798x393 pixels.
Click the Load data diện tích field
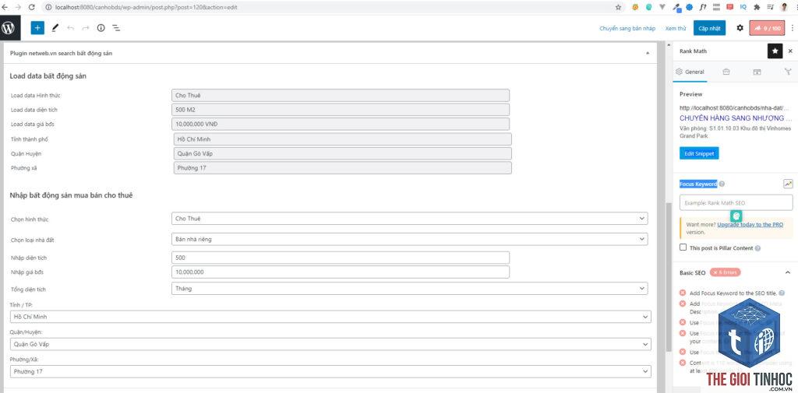point(341,110)
